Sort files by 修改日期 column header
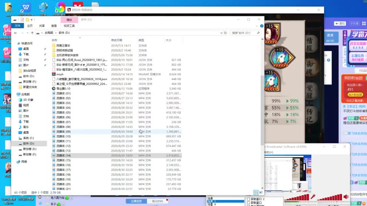 tap(117, 40)
